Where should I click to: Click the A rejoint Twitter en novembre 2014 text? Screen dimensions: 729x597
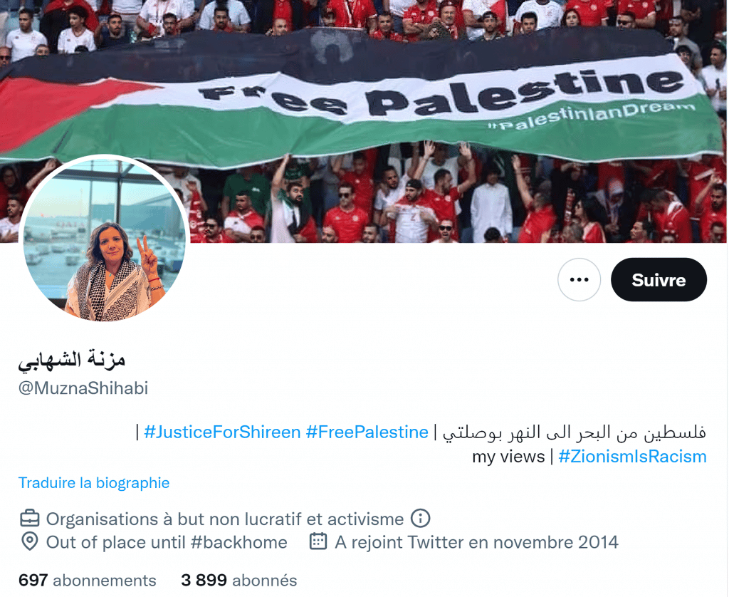click(476, 543)
